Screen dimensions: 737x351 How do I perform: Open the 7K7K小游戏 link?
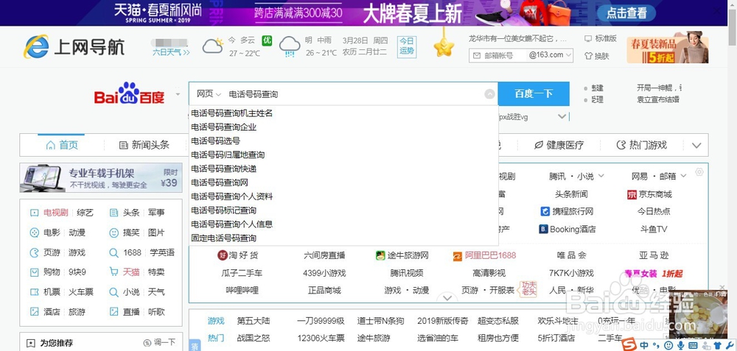point(572,273)
